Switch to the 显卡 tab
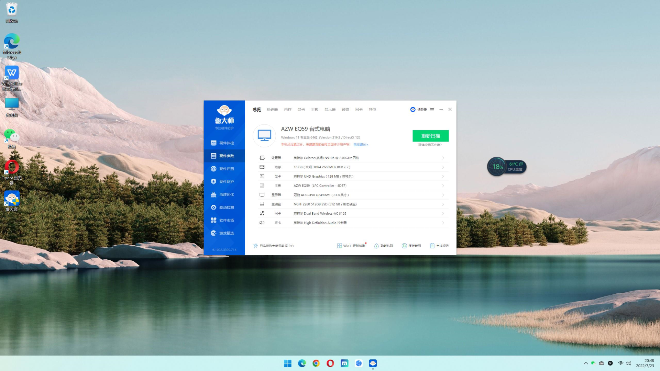 [301, 110]
